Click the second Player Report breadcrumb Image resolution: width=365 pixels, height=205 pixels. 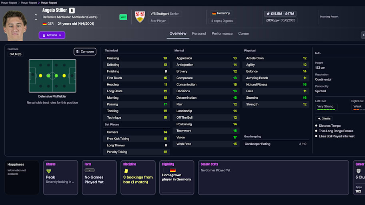(x=29, y=3)
